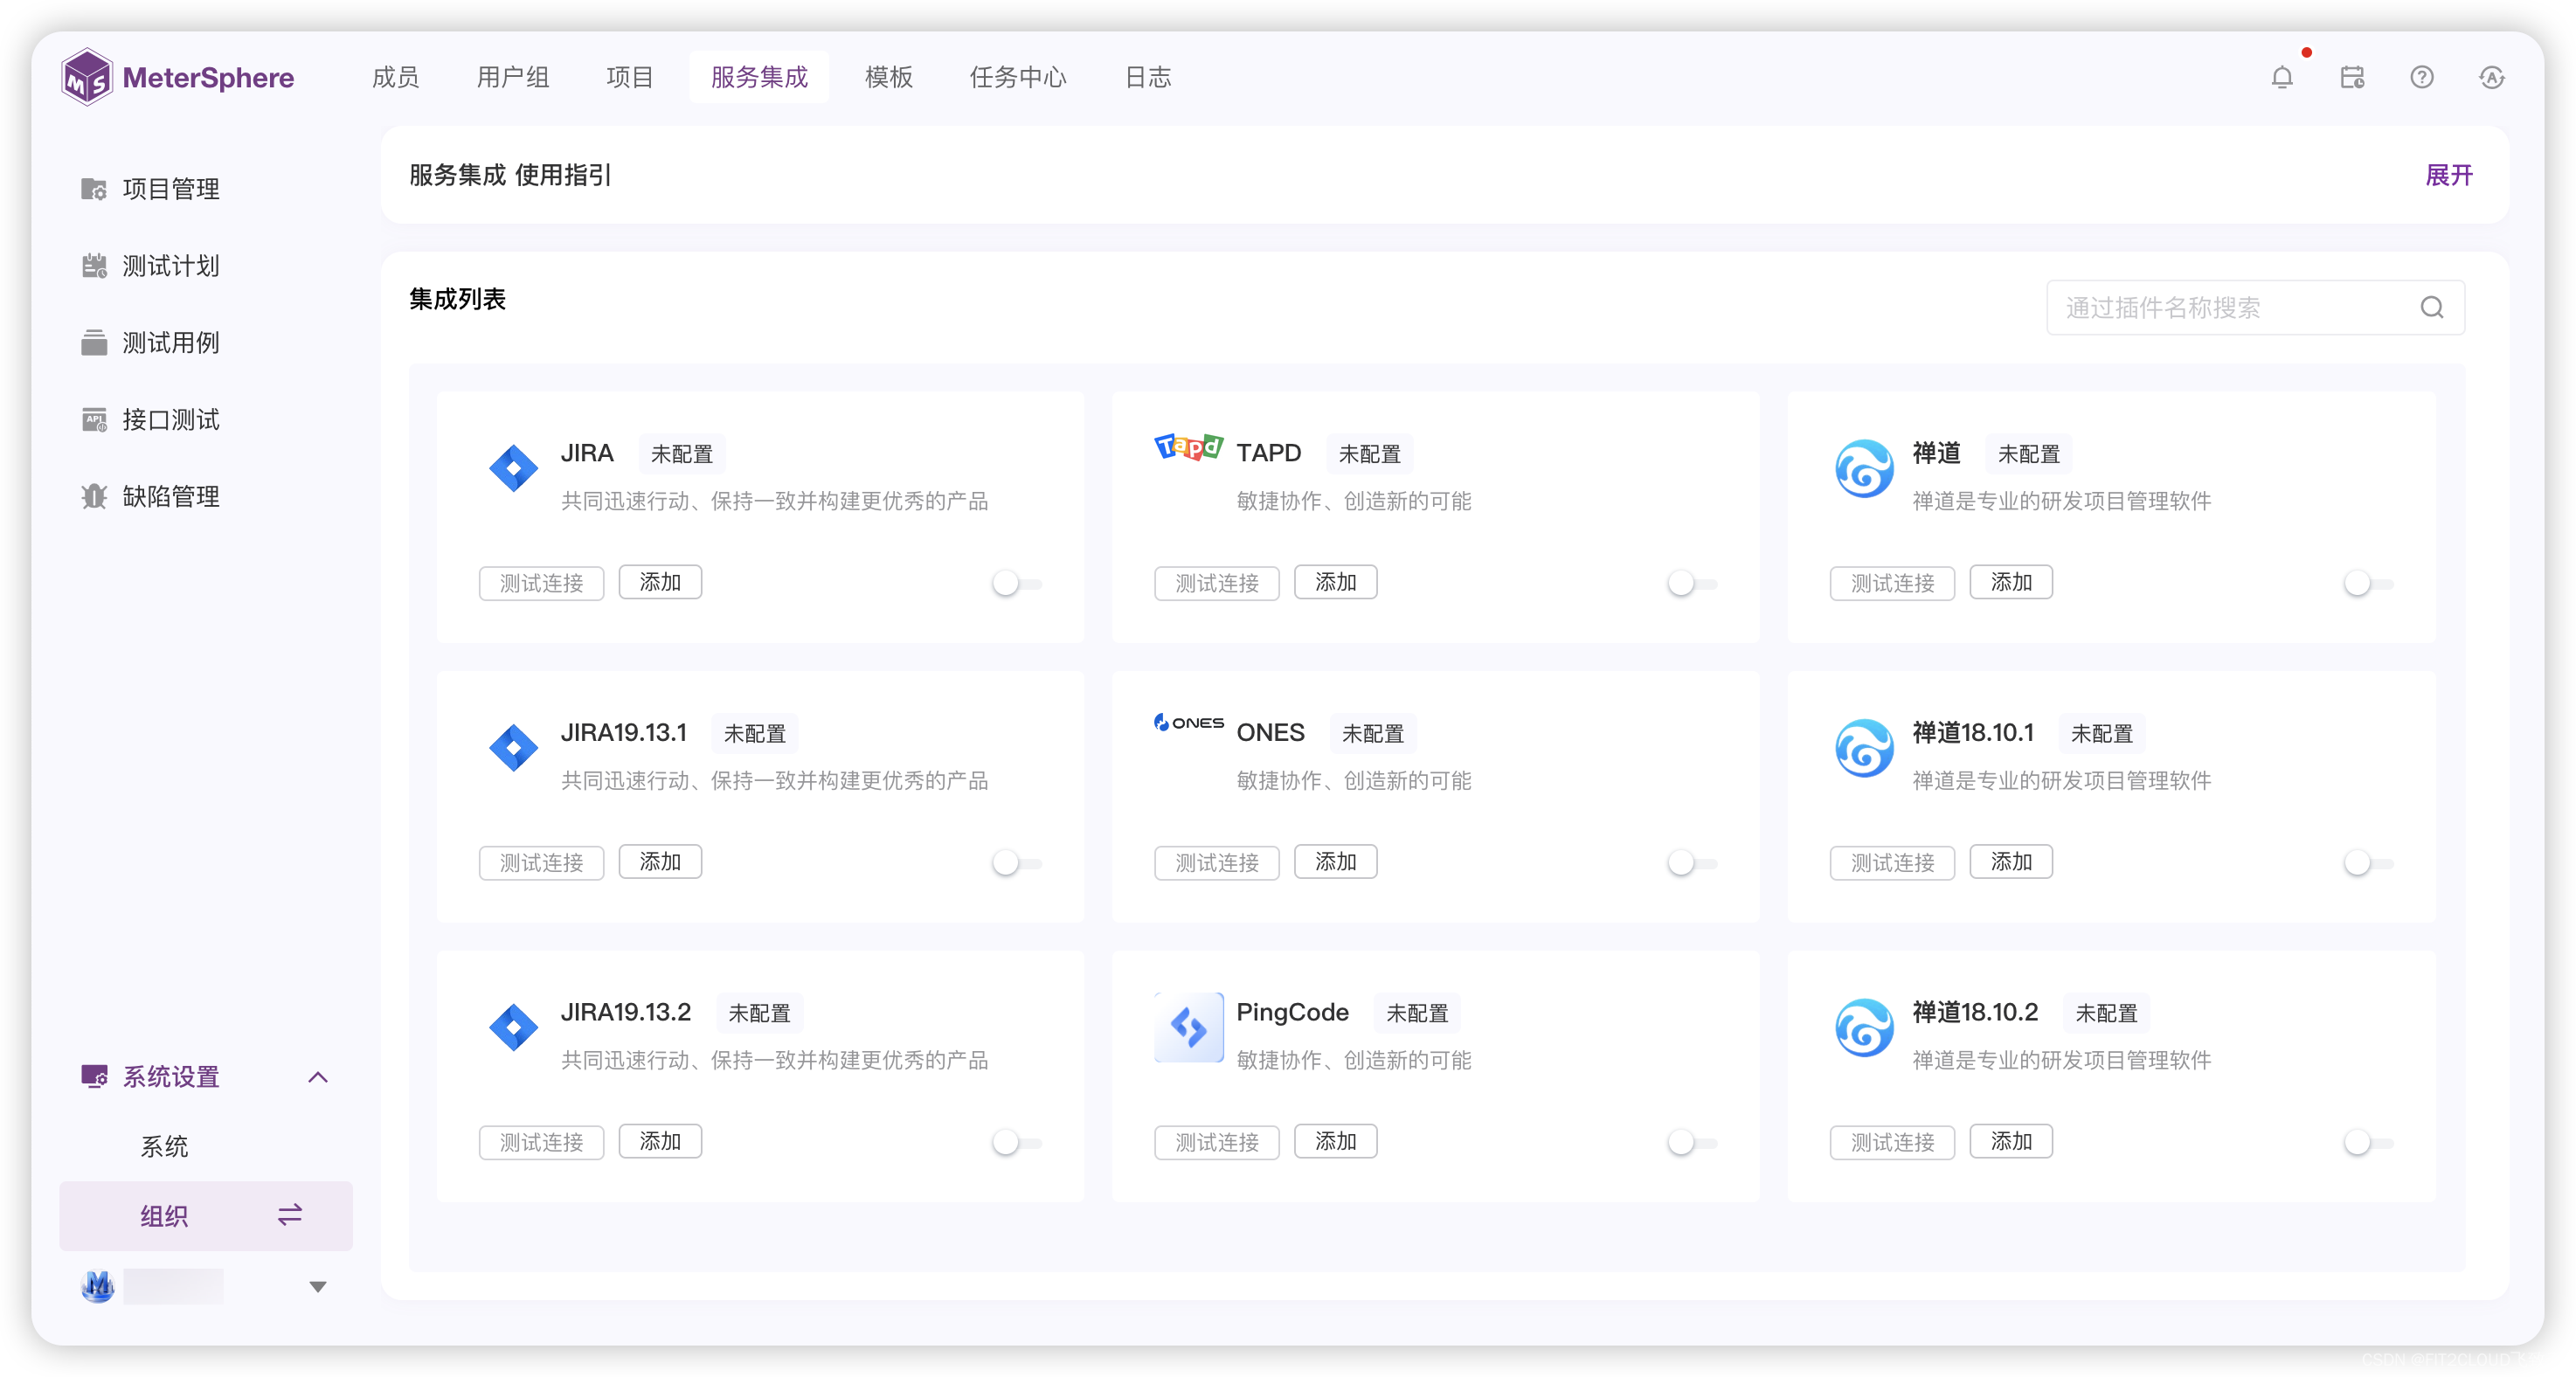This screenshot has height=1377, width=2576.
Task: Focus the plugin name search field
Action: [2255, 307]
